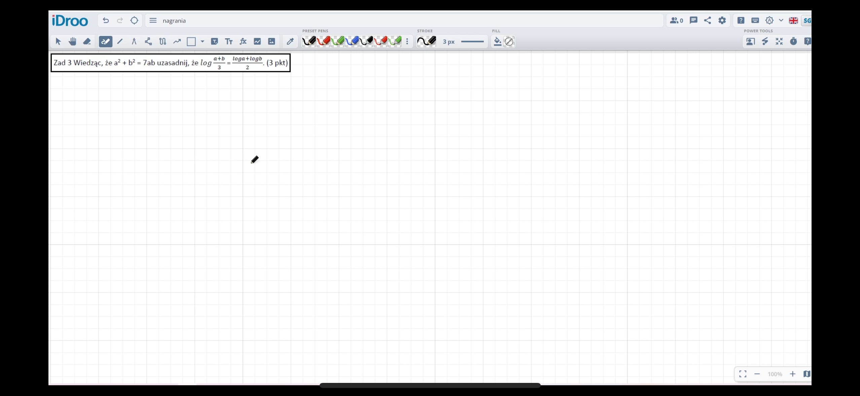Open preset pens more options menu
This screenshot has width=860, height=396.
(x=407, y=41)
